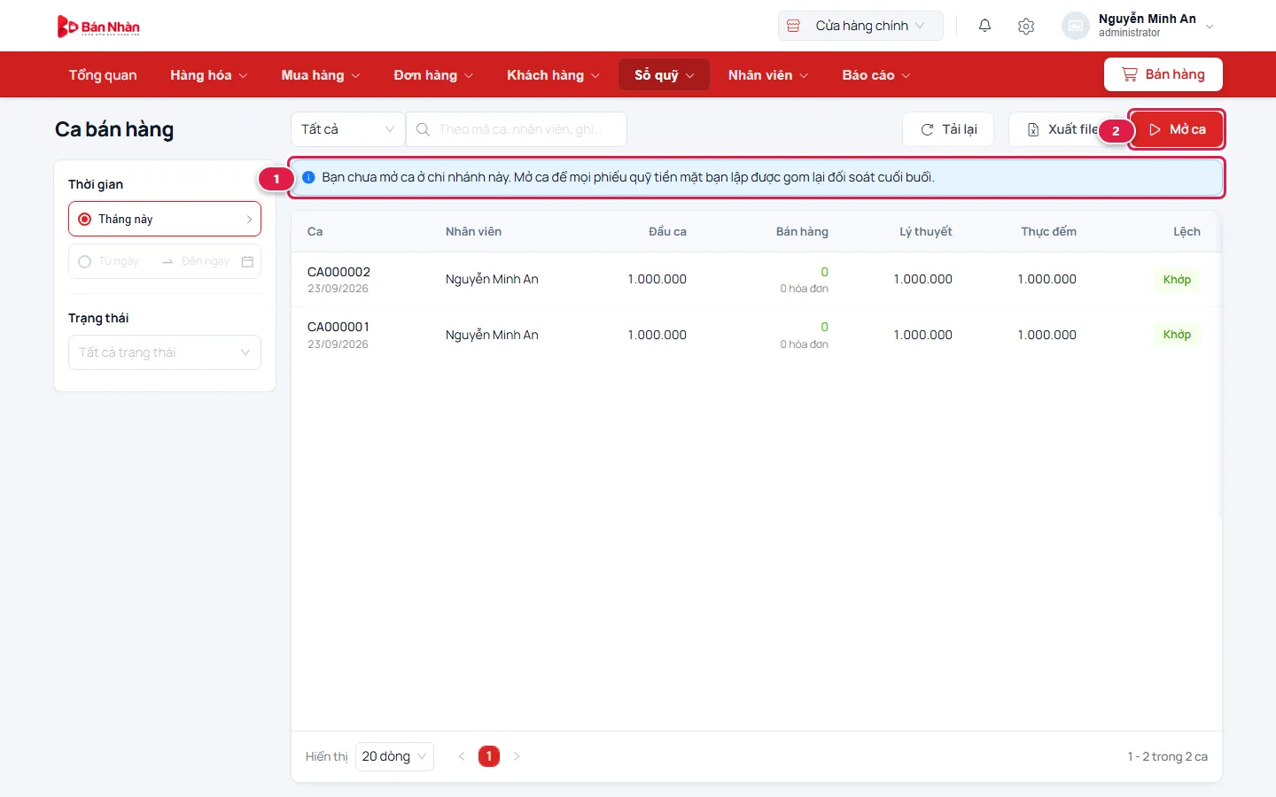Open shift row CA000001
Screen dimensions: 1276x797
[757, 335]
